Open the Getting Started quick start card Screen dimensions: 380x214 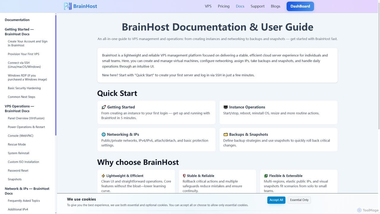click(x=156, y=112)
